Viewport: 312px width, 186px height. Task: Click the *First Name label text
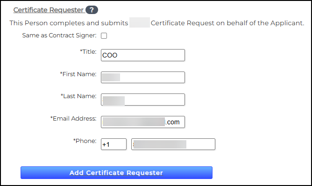78,74
